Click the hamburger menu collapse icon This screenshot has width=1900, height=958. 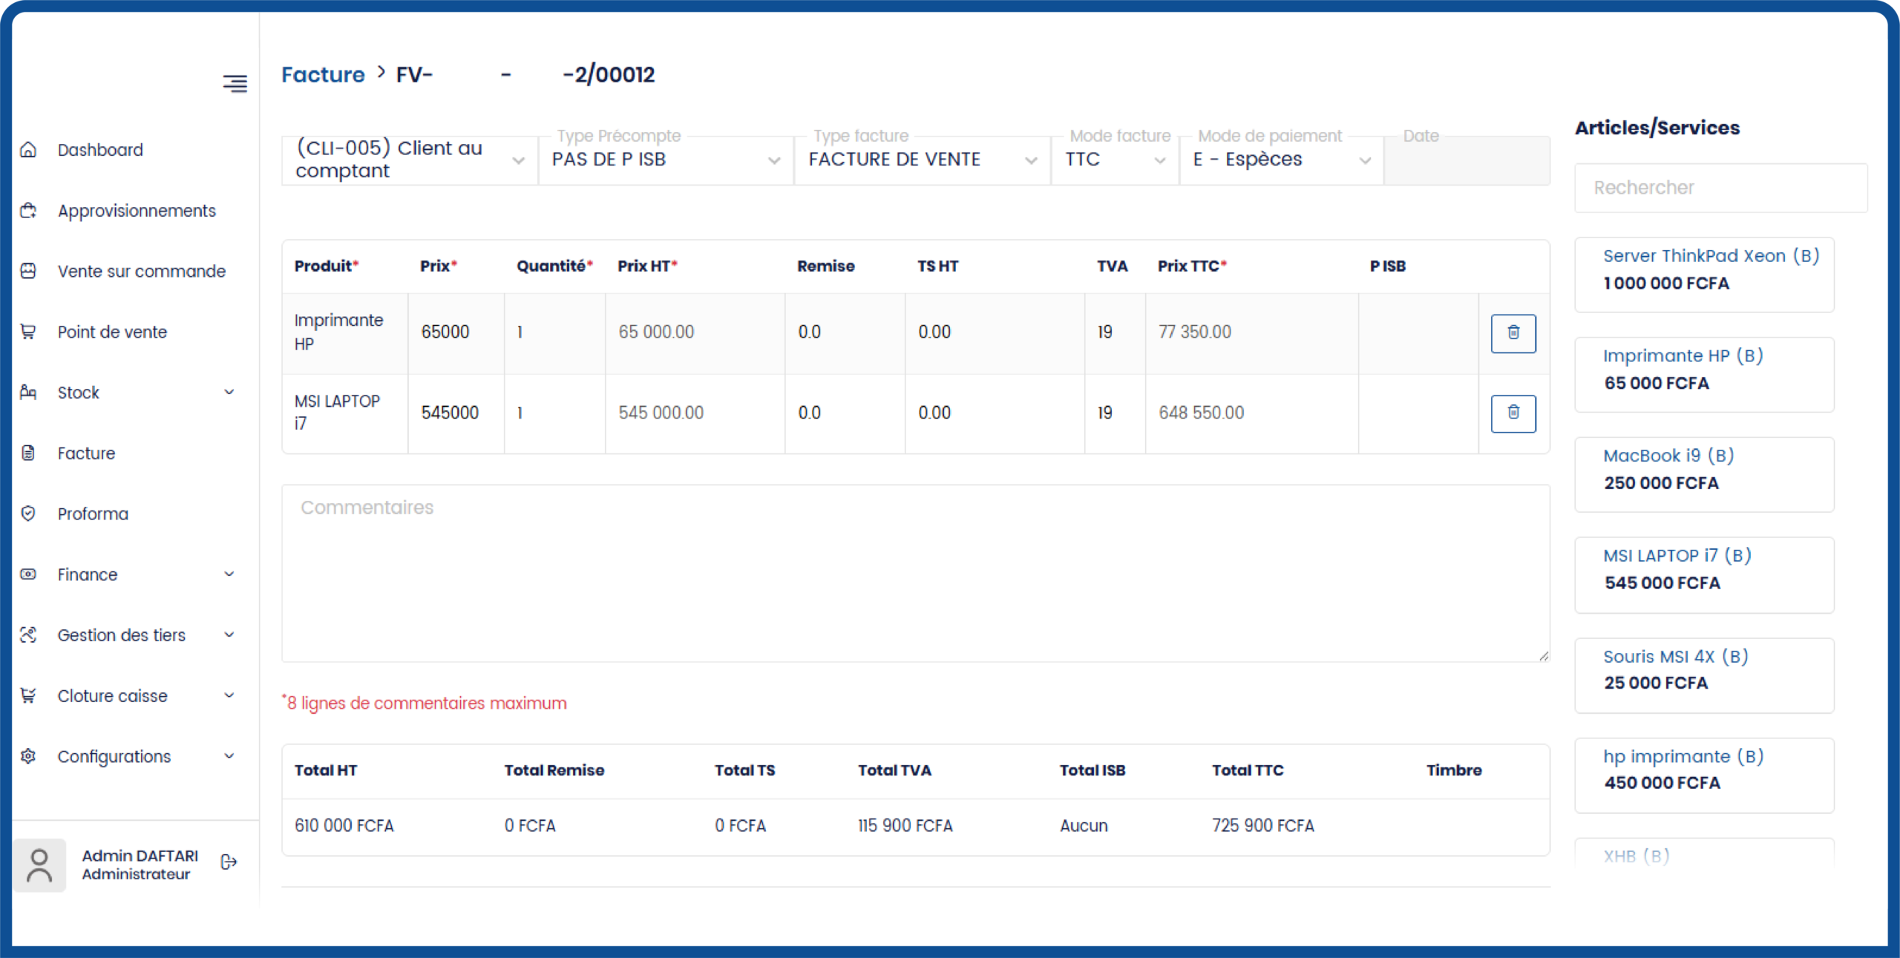pos(235,83)
